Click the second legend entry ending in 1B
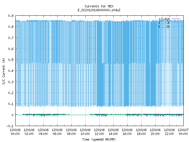The image size is (189, 142). click(164, 23)
